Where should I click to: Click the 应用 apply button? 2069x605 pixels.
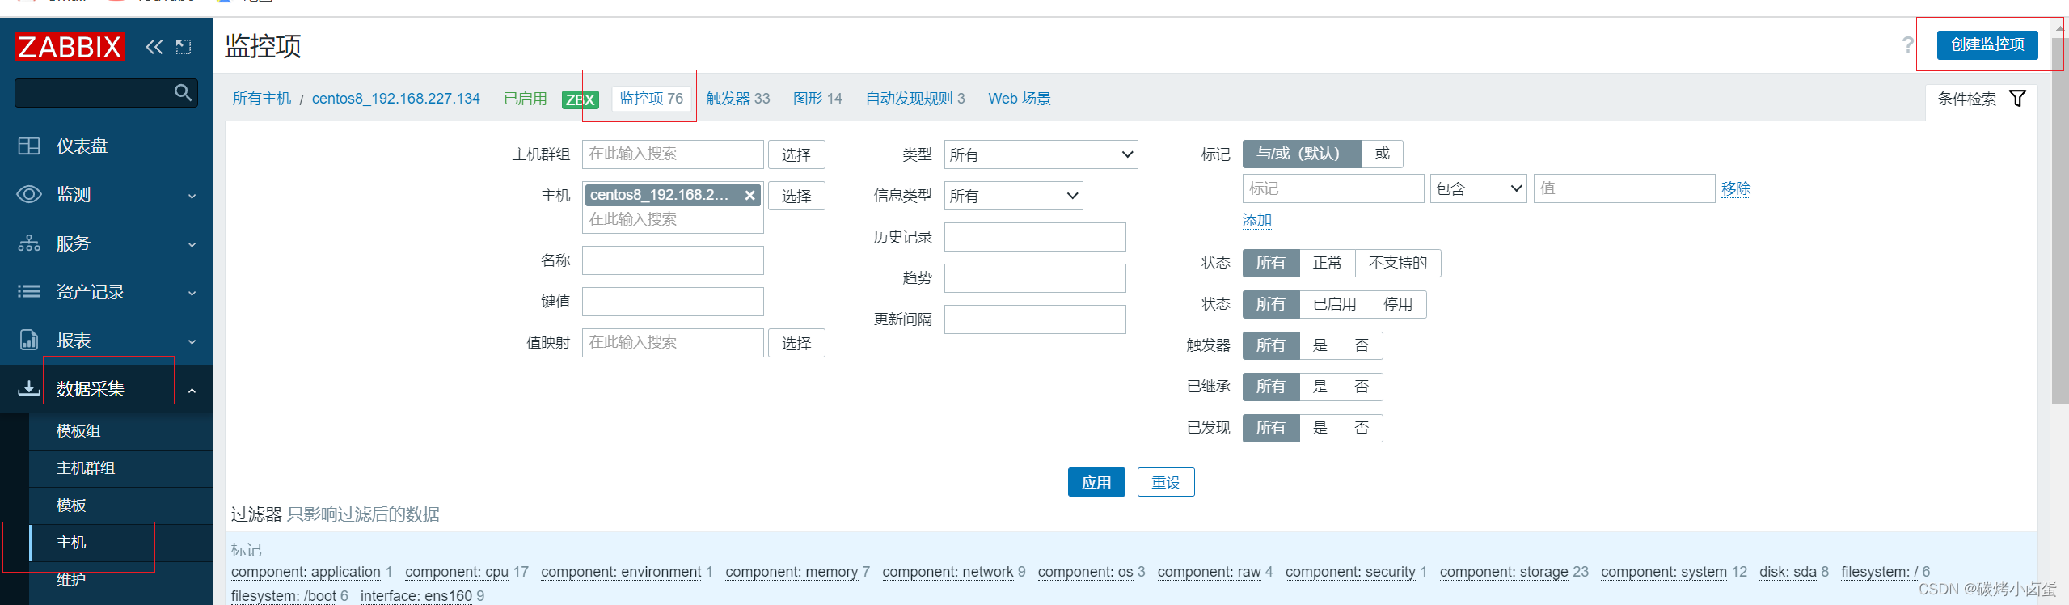(x=1096, y=482)
